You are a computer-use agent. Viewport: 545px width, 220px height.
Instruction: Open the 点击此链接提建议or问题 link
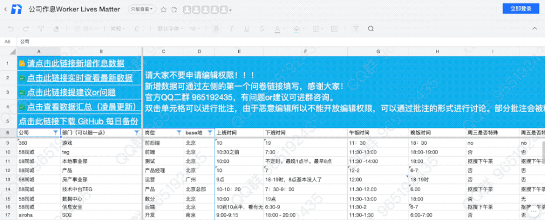click(71, 93)
